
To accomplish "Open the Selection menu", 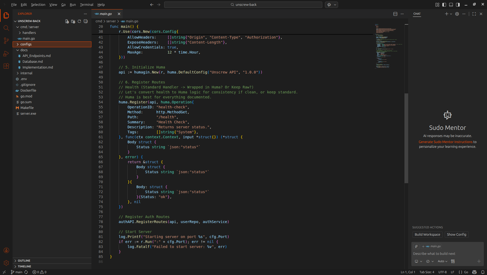I will click(x=38, y=5).
